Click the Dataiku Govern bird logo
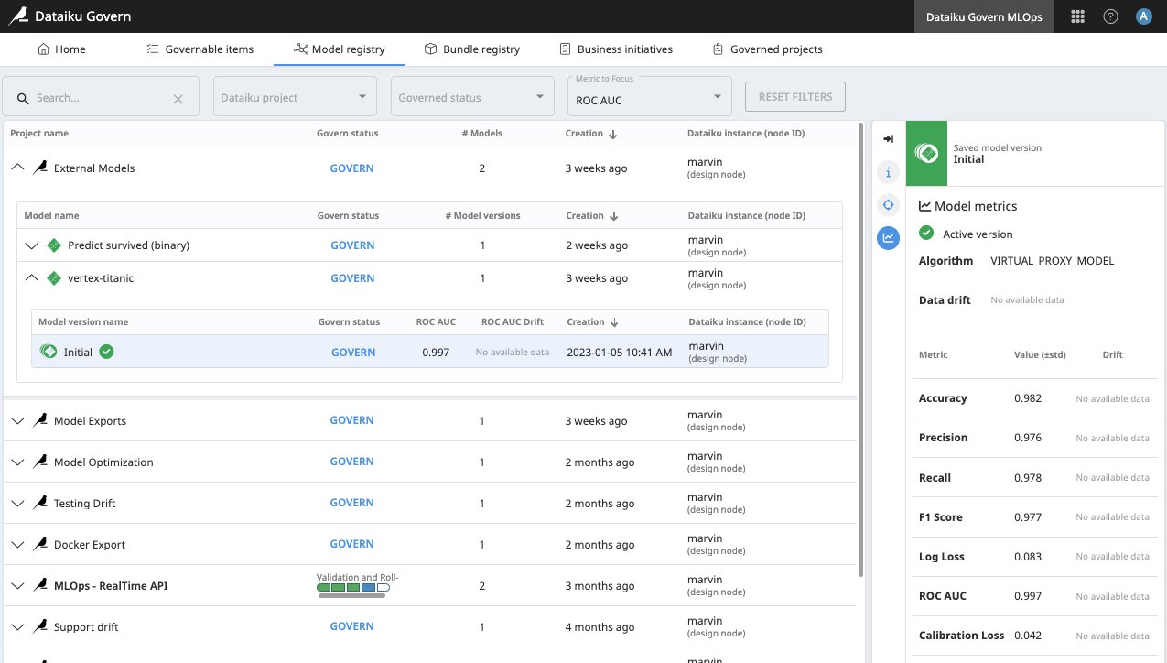The image size is (1167, 663). coord(18,16)
